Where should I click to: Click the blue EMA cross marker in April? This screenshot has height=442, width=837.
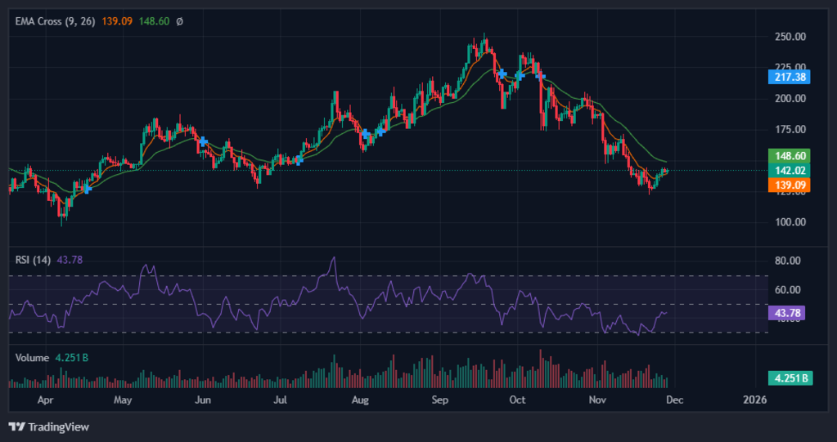click(x=87, y=189)
